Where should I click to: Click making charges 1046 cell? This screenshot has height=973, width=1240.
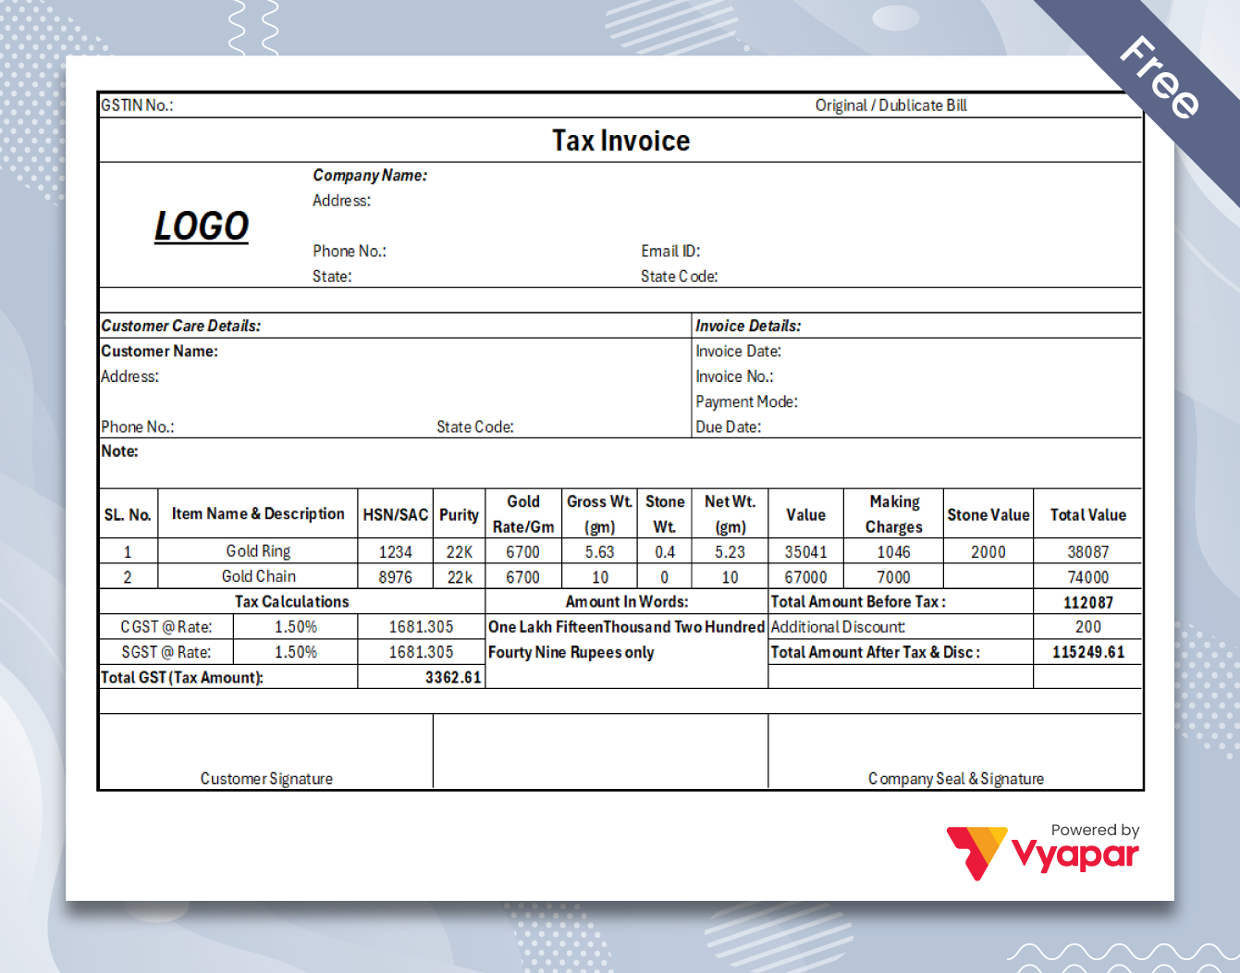(894, 552)
